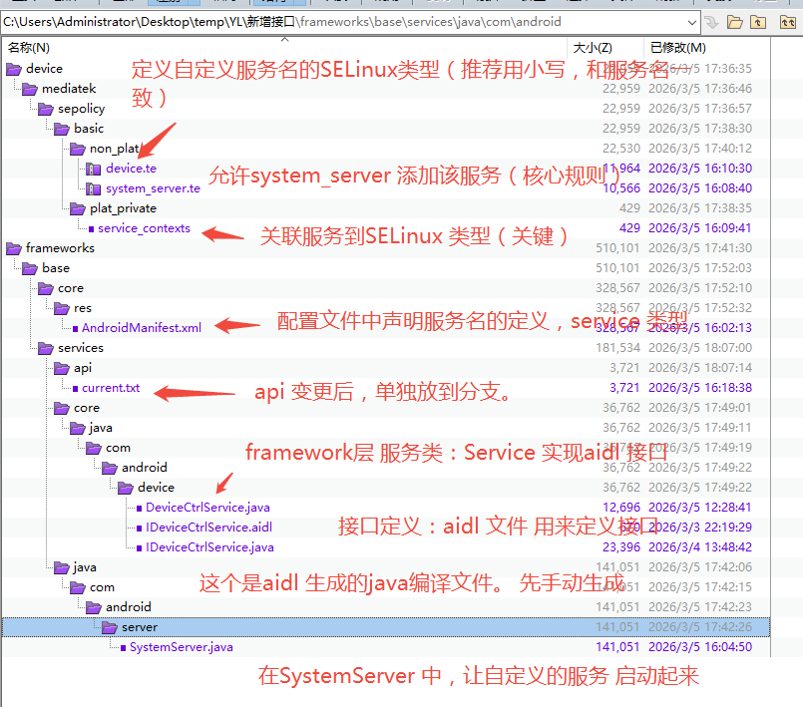
Task: Click core folder icon modified 17:49:01
Action: tap(62, 409)
